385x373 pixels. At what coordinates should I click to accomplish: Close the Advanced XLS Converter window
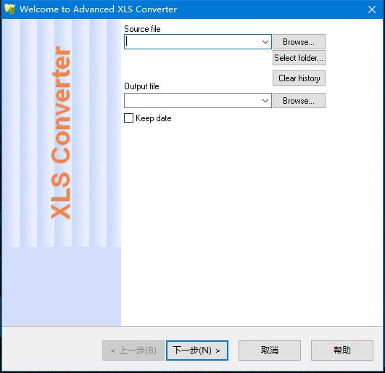372,9
